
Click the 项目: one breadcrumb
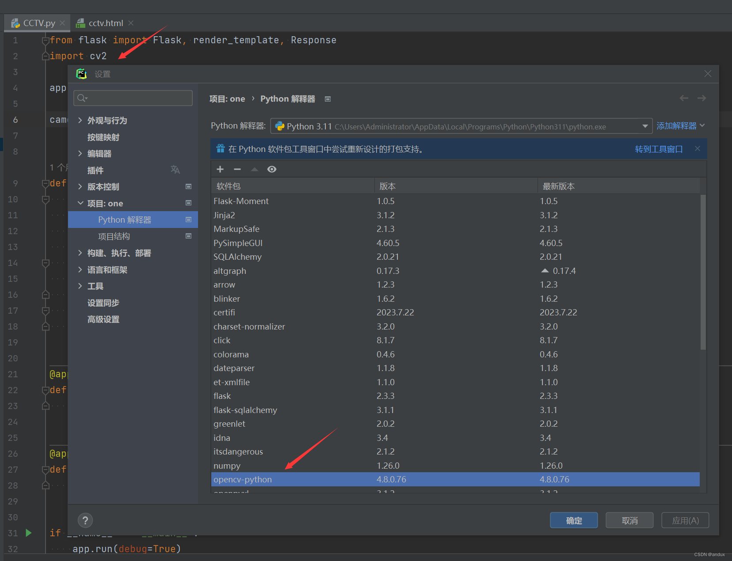227,99
